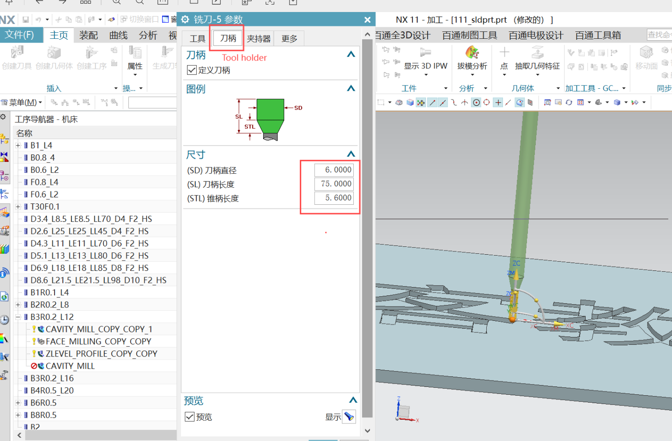Toggle the 预览 preview checkbox
Image resolution: width=672 pixels, height=441 pixels.
coord(189,416)
